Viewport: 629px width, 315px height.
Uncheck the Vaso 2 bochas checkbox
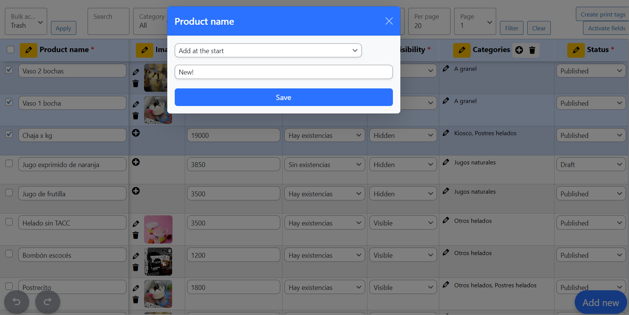pyautogui.click(x=9, y=70)
